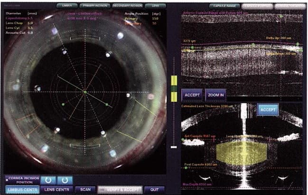Open the Limbus tab
The image size is (308, 195).
[70, 6]
